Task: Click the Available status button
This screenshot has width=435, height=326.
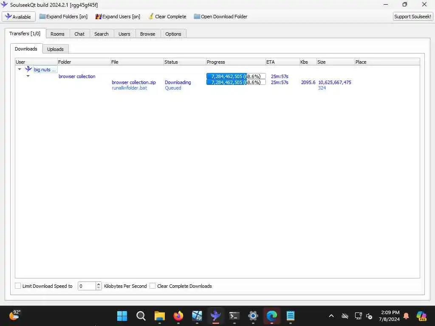Action: tap(19, 17)
